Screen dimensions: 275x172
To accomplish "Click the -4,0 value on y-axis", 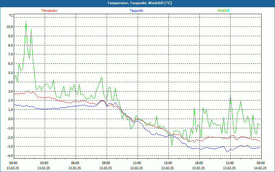I will (x=10, y=156).
